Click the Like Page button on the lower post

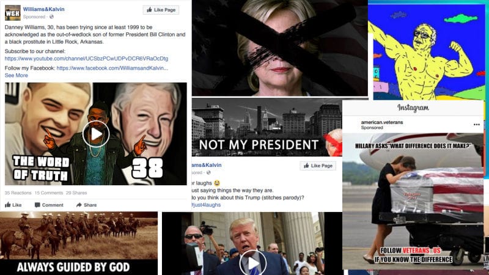pyautogui.click(x=318, y=166)
